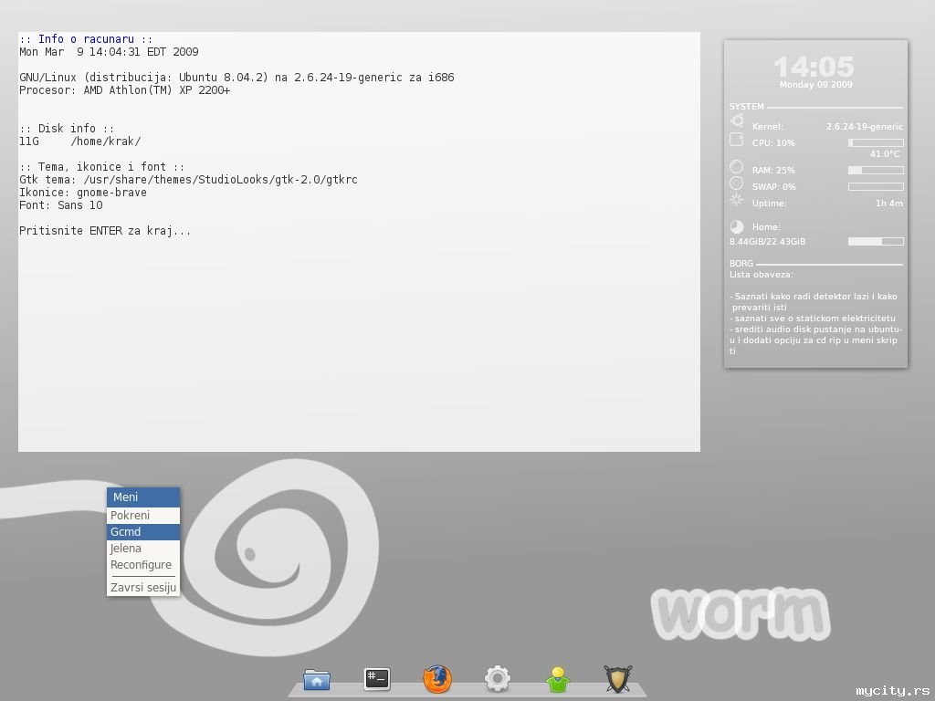This screenshot has width=935, height=701.
Task: Click Zavrsi sesiju to end session
Action: coord(143,588)
